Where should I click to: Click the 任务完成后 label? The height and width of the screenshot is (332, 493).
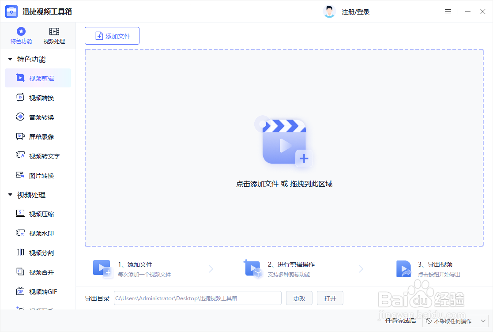coord(401,321)
